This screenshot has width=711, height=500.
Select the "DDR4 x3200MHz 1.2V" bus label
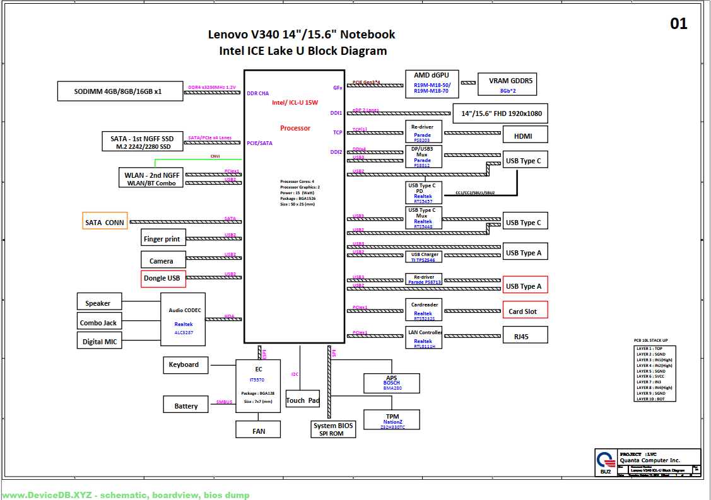(212, 88)
